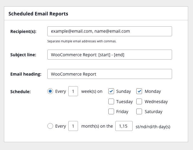
Task: Select the monthly schedule radio button
Action: tap(50, 126)
